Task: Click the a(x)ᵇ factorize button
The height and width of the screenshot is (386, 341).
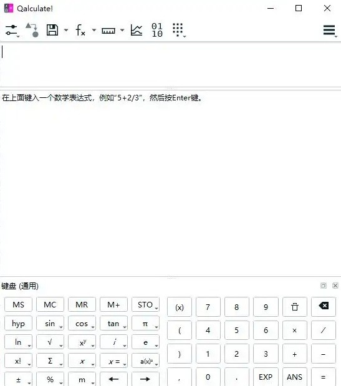Action: click(145, 360)
